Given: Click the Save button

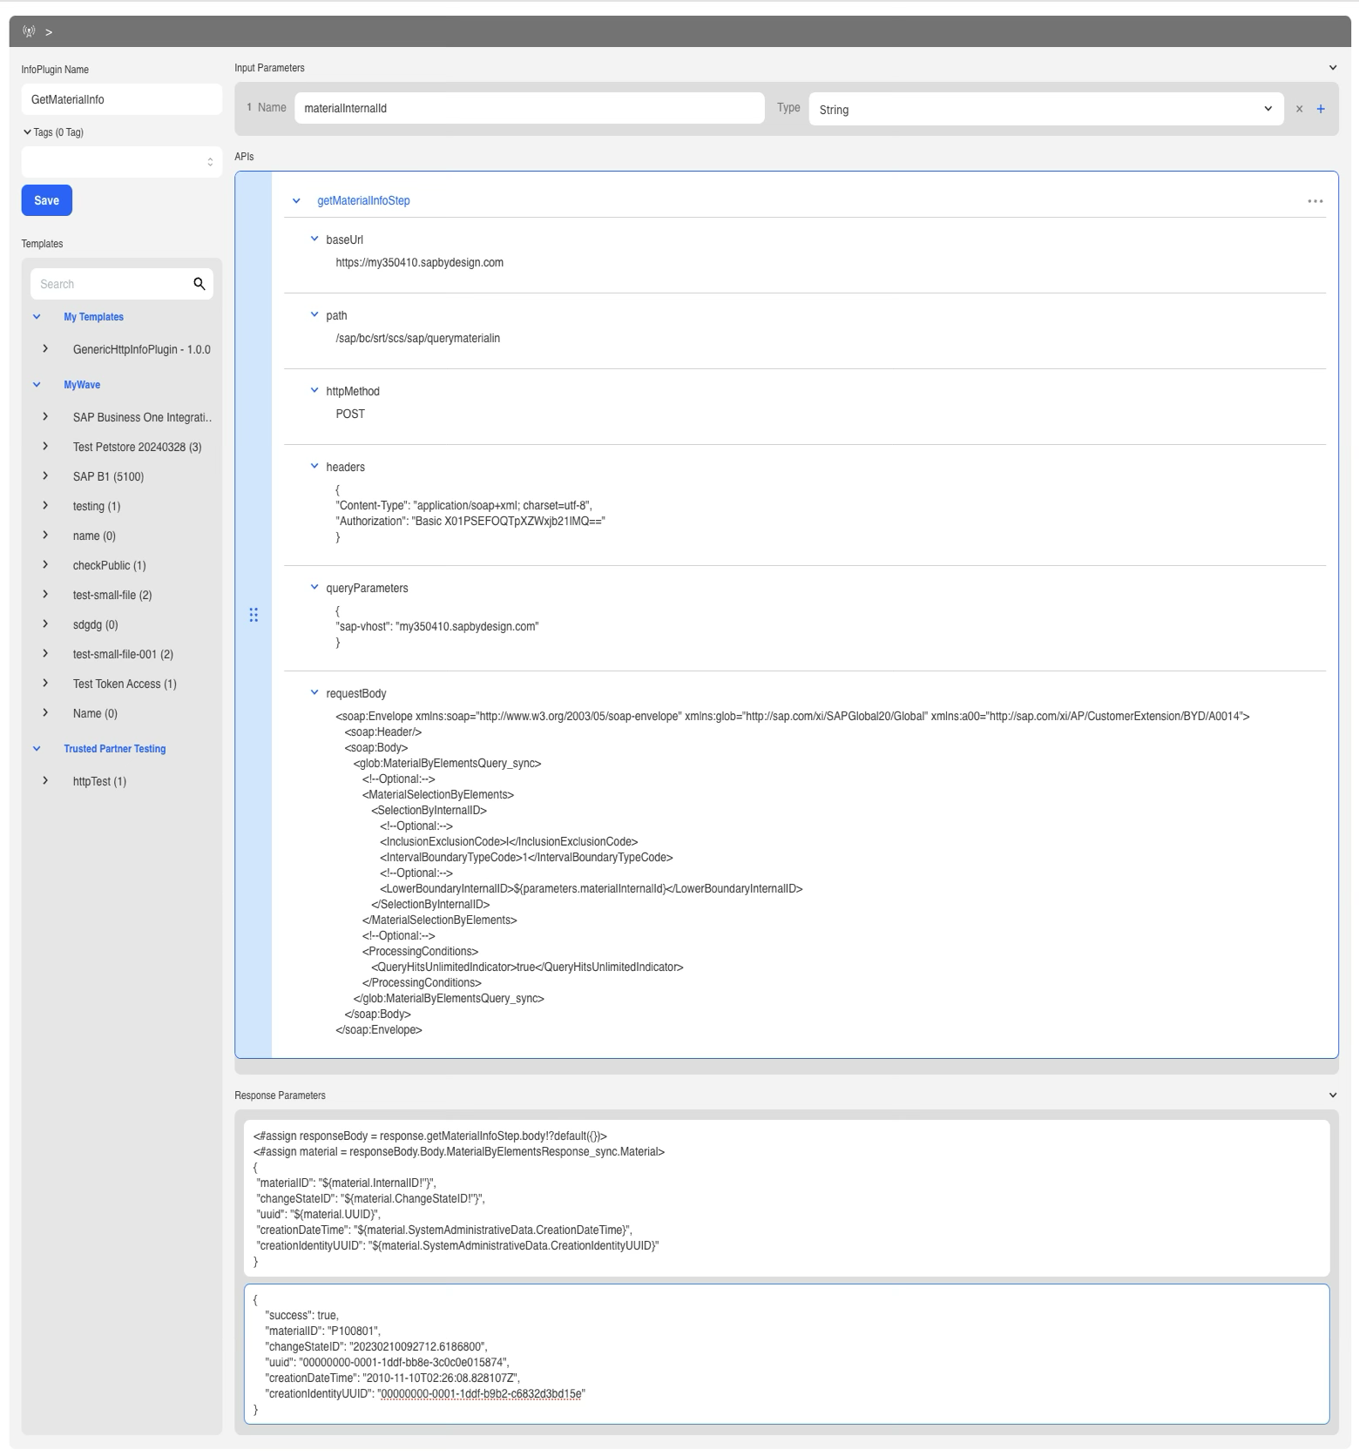Looking at the screenshot, I should 46,200.
